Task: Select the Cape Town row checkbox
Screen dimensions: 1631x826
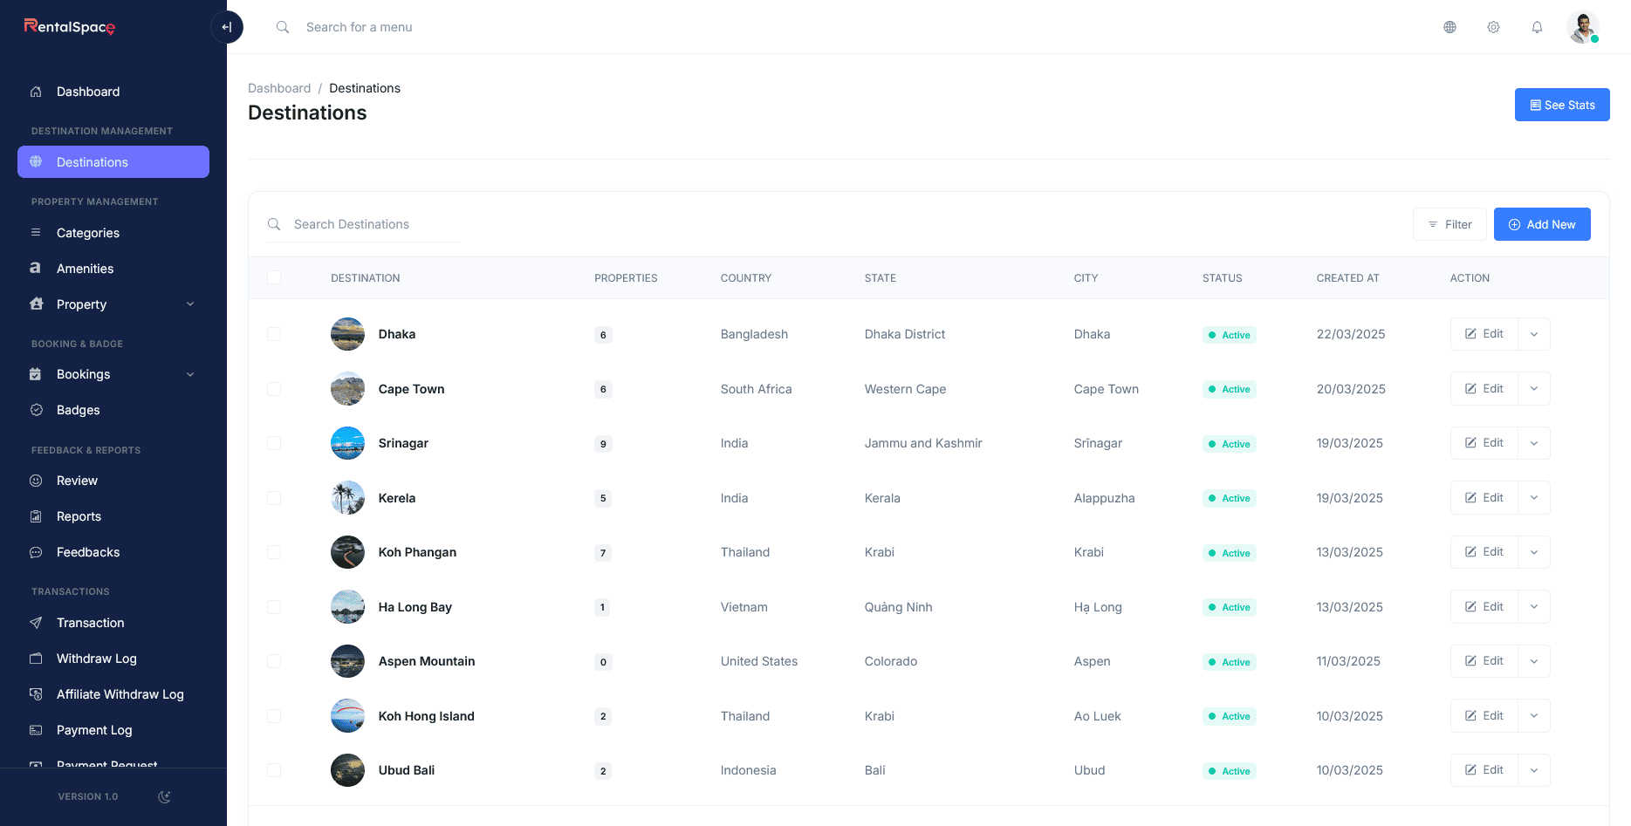Action: point(274,389)
